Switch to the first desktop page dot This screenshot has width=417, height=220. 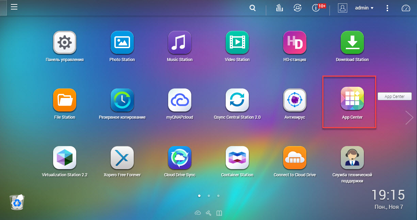coord(199,196)
